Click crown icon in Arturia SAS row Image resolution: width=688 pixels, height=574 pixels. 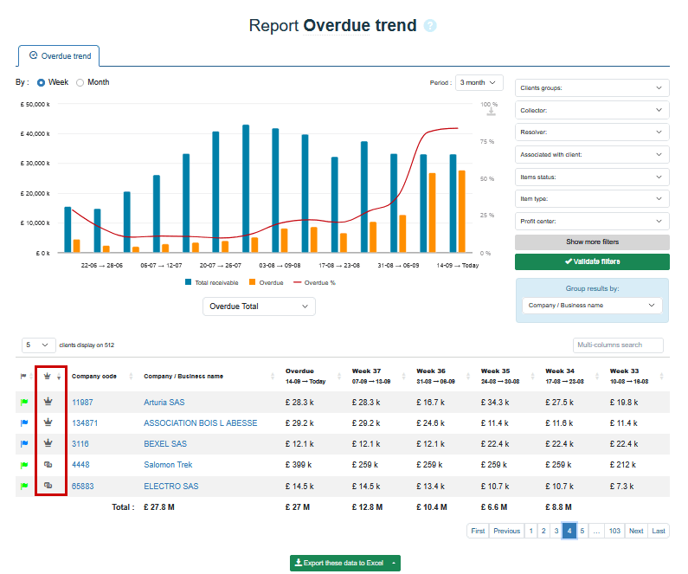pyautogui.click(x=48, y=401)
